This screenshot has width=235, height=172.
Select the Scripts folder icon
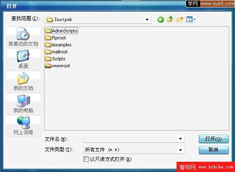(x=48, y=59)
